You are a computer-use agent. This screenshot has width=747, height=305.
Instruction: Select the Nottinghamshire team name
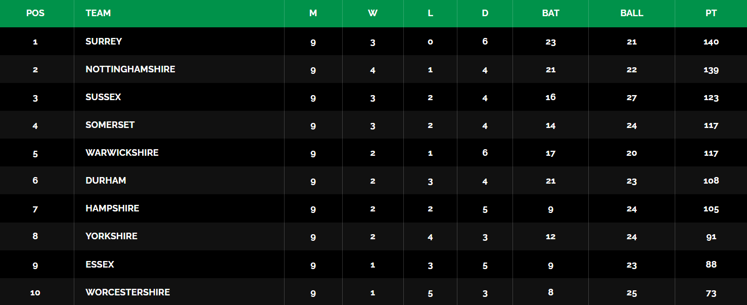click(x=130, y=69)
